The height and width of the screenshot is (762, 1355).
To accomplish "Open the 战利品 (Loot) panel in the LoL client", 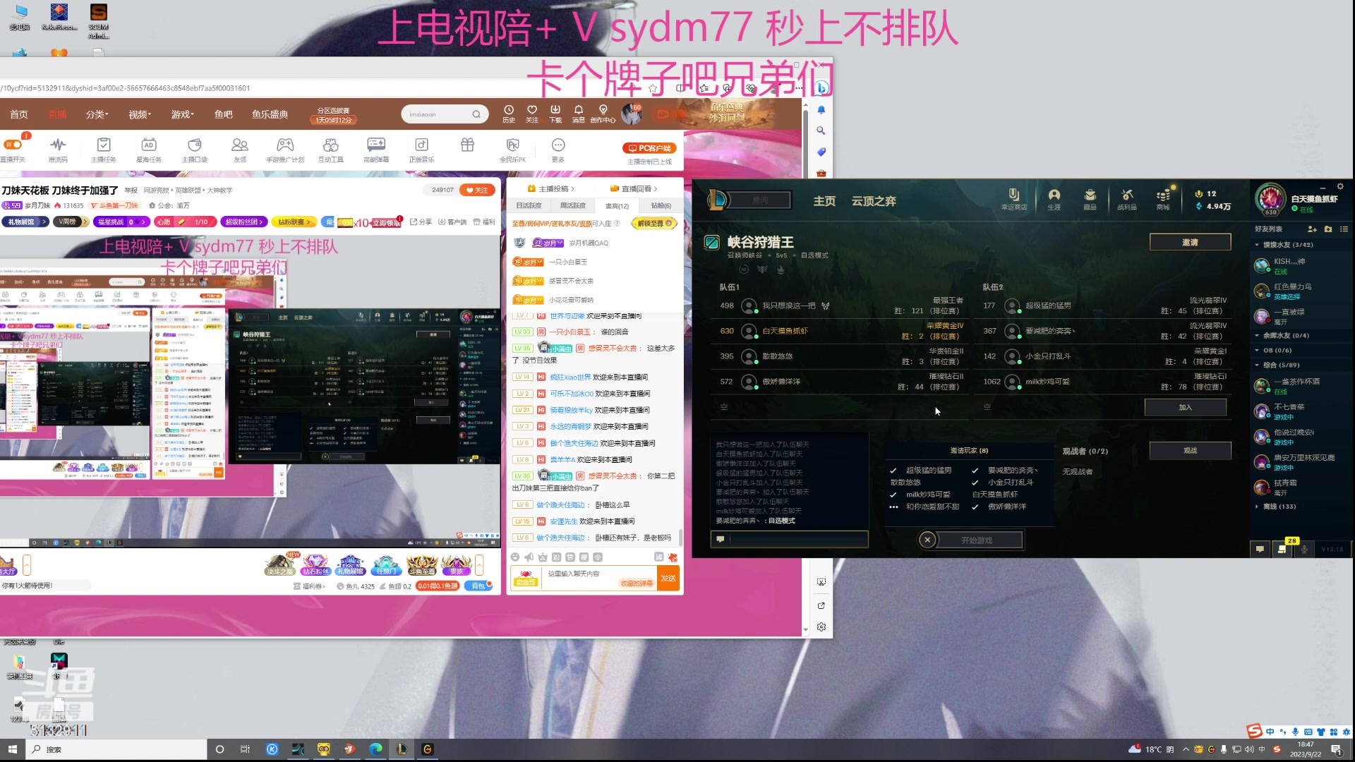I will 1127,200.
